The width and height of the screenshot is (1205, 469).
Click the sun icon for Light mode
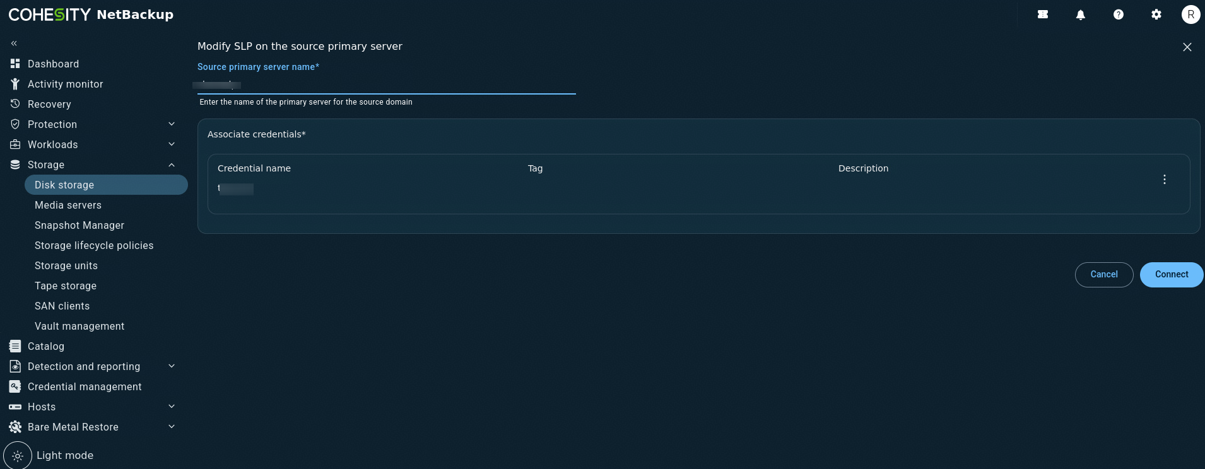(18, 456)
